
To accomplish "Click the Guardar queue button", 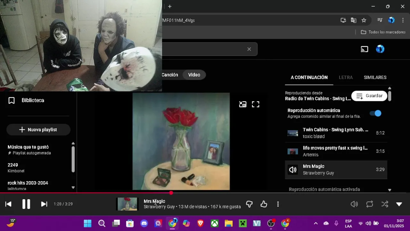I will coord(369,96).
